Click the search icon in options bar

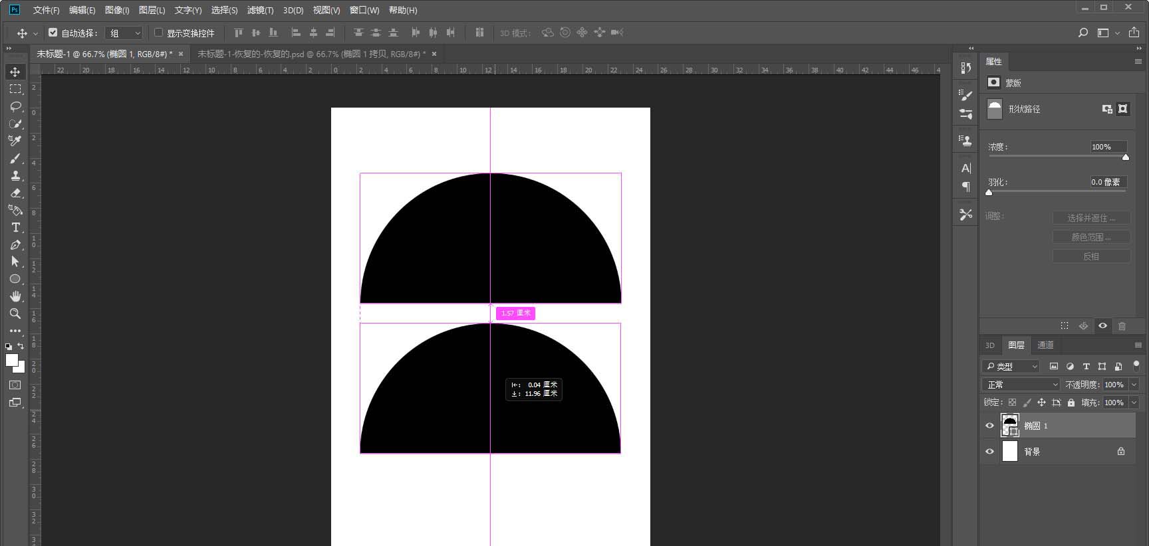click(x=1083, y=33)
